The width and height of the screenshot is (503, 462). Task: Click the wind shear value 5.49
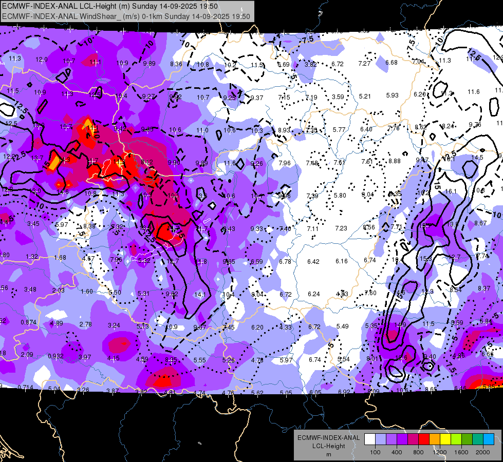point(342,326)
